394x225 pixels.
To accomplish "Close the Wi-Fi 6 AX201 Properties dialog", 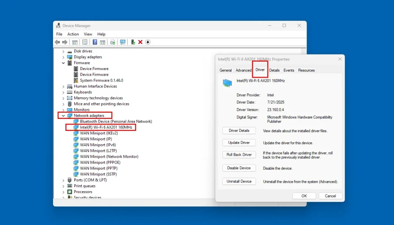I will click(x=340, y=59).
